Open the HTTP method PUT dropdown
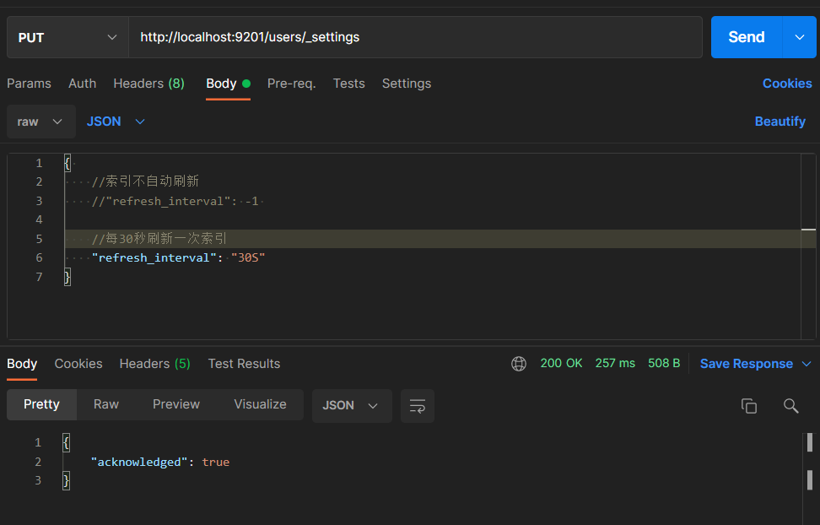 [67, 37]
